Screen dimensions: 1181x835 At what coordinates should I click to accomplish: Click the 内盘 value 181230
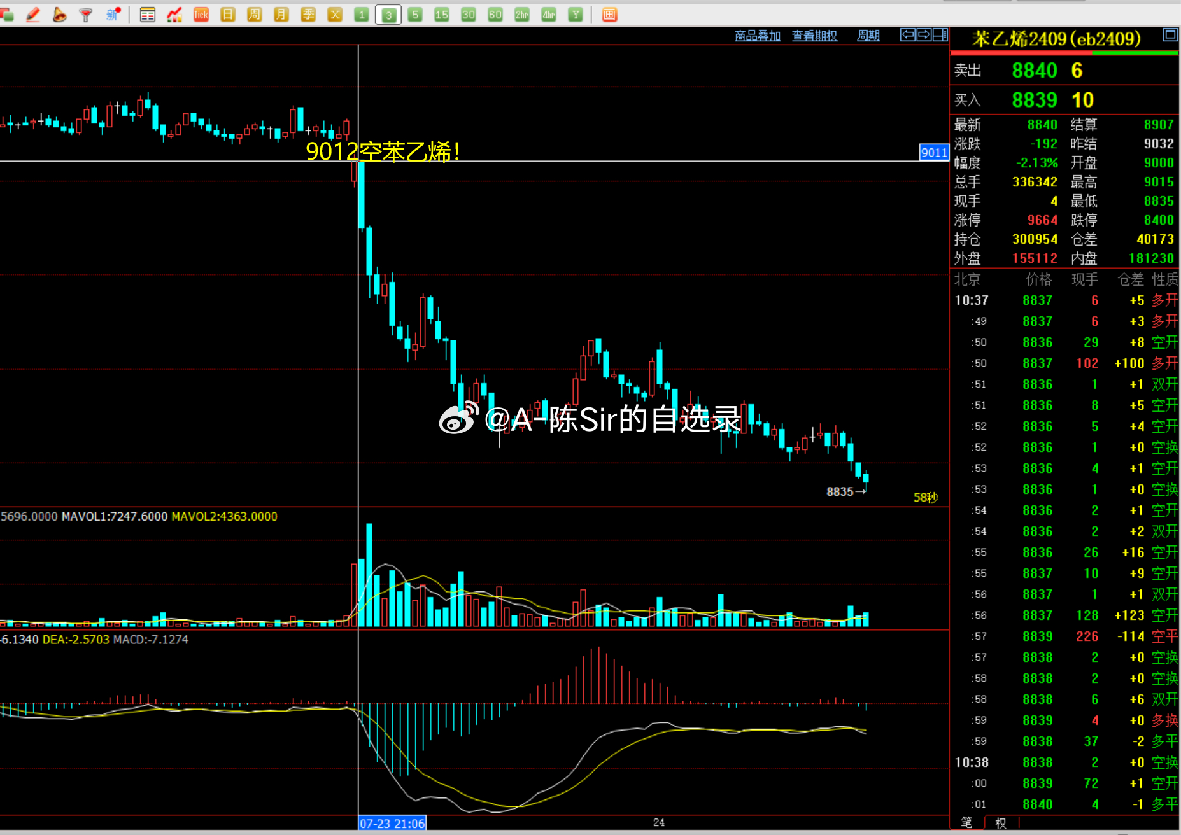[x=1152, y=258]
